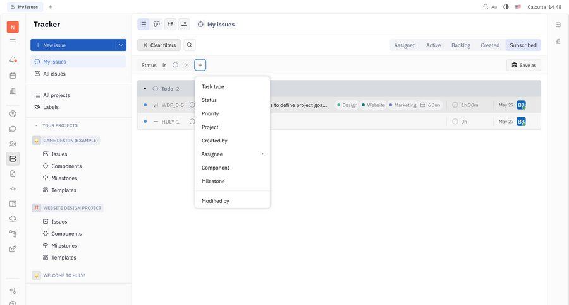Click the hamburger menu icon under the avatar
569x305 pixels.
click(x=13, y=41)
